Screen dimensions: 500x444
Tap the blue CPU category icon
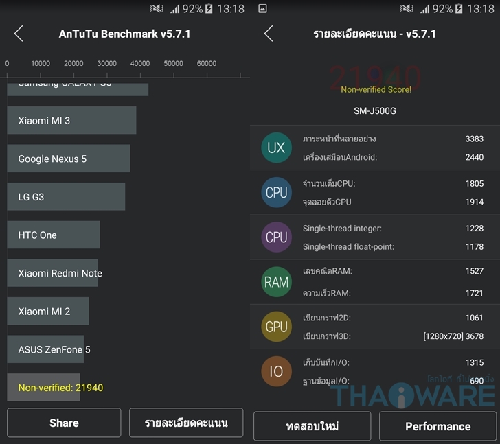276,192
